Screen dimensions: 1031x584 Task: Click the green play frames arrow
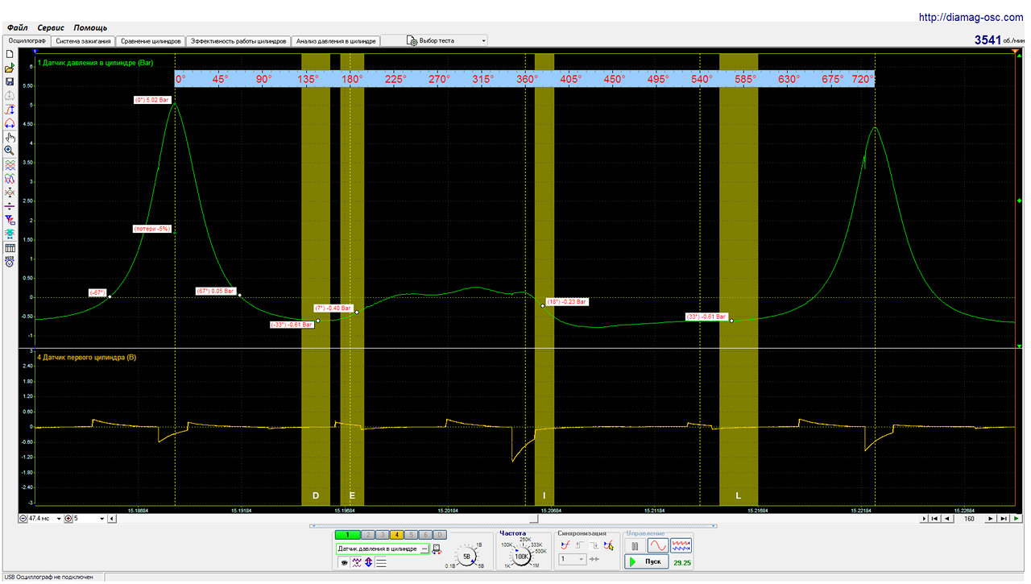coord(1017,519)
